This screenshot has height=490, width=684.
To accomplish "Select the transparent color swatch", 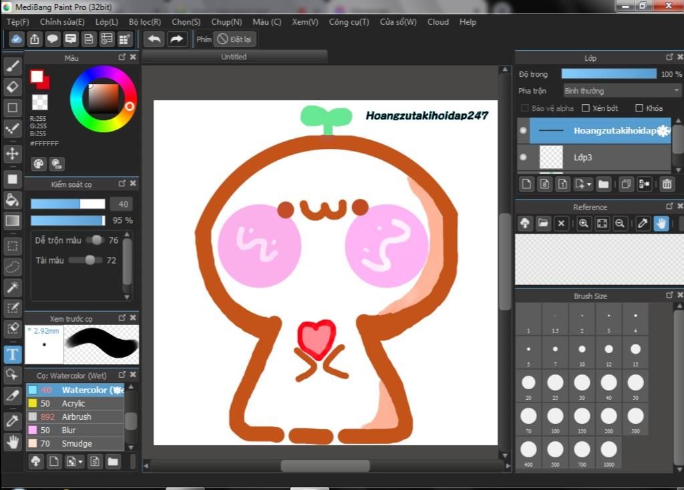I will coord(39,102).
